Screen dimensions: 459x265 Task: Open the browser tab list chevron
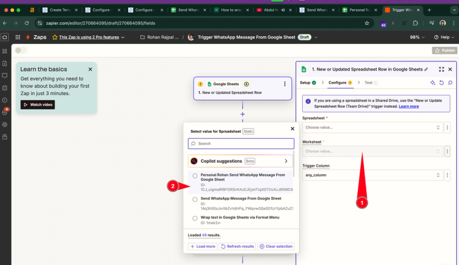[454, 10]
